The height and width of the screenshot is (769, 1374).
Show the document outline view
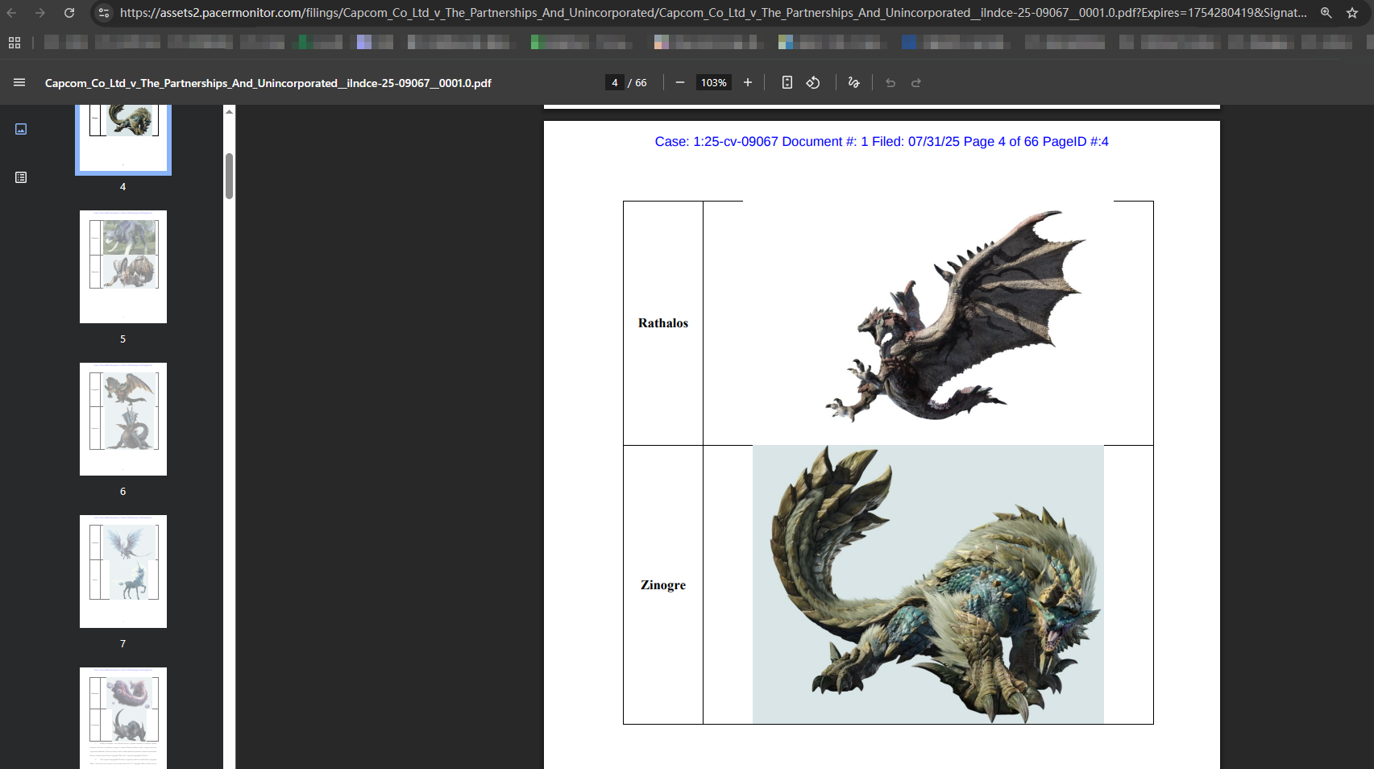click(21, 177)
